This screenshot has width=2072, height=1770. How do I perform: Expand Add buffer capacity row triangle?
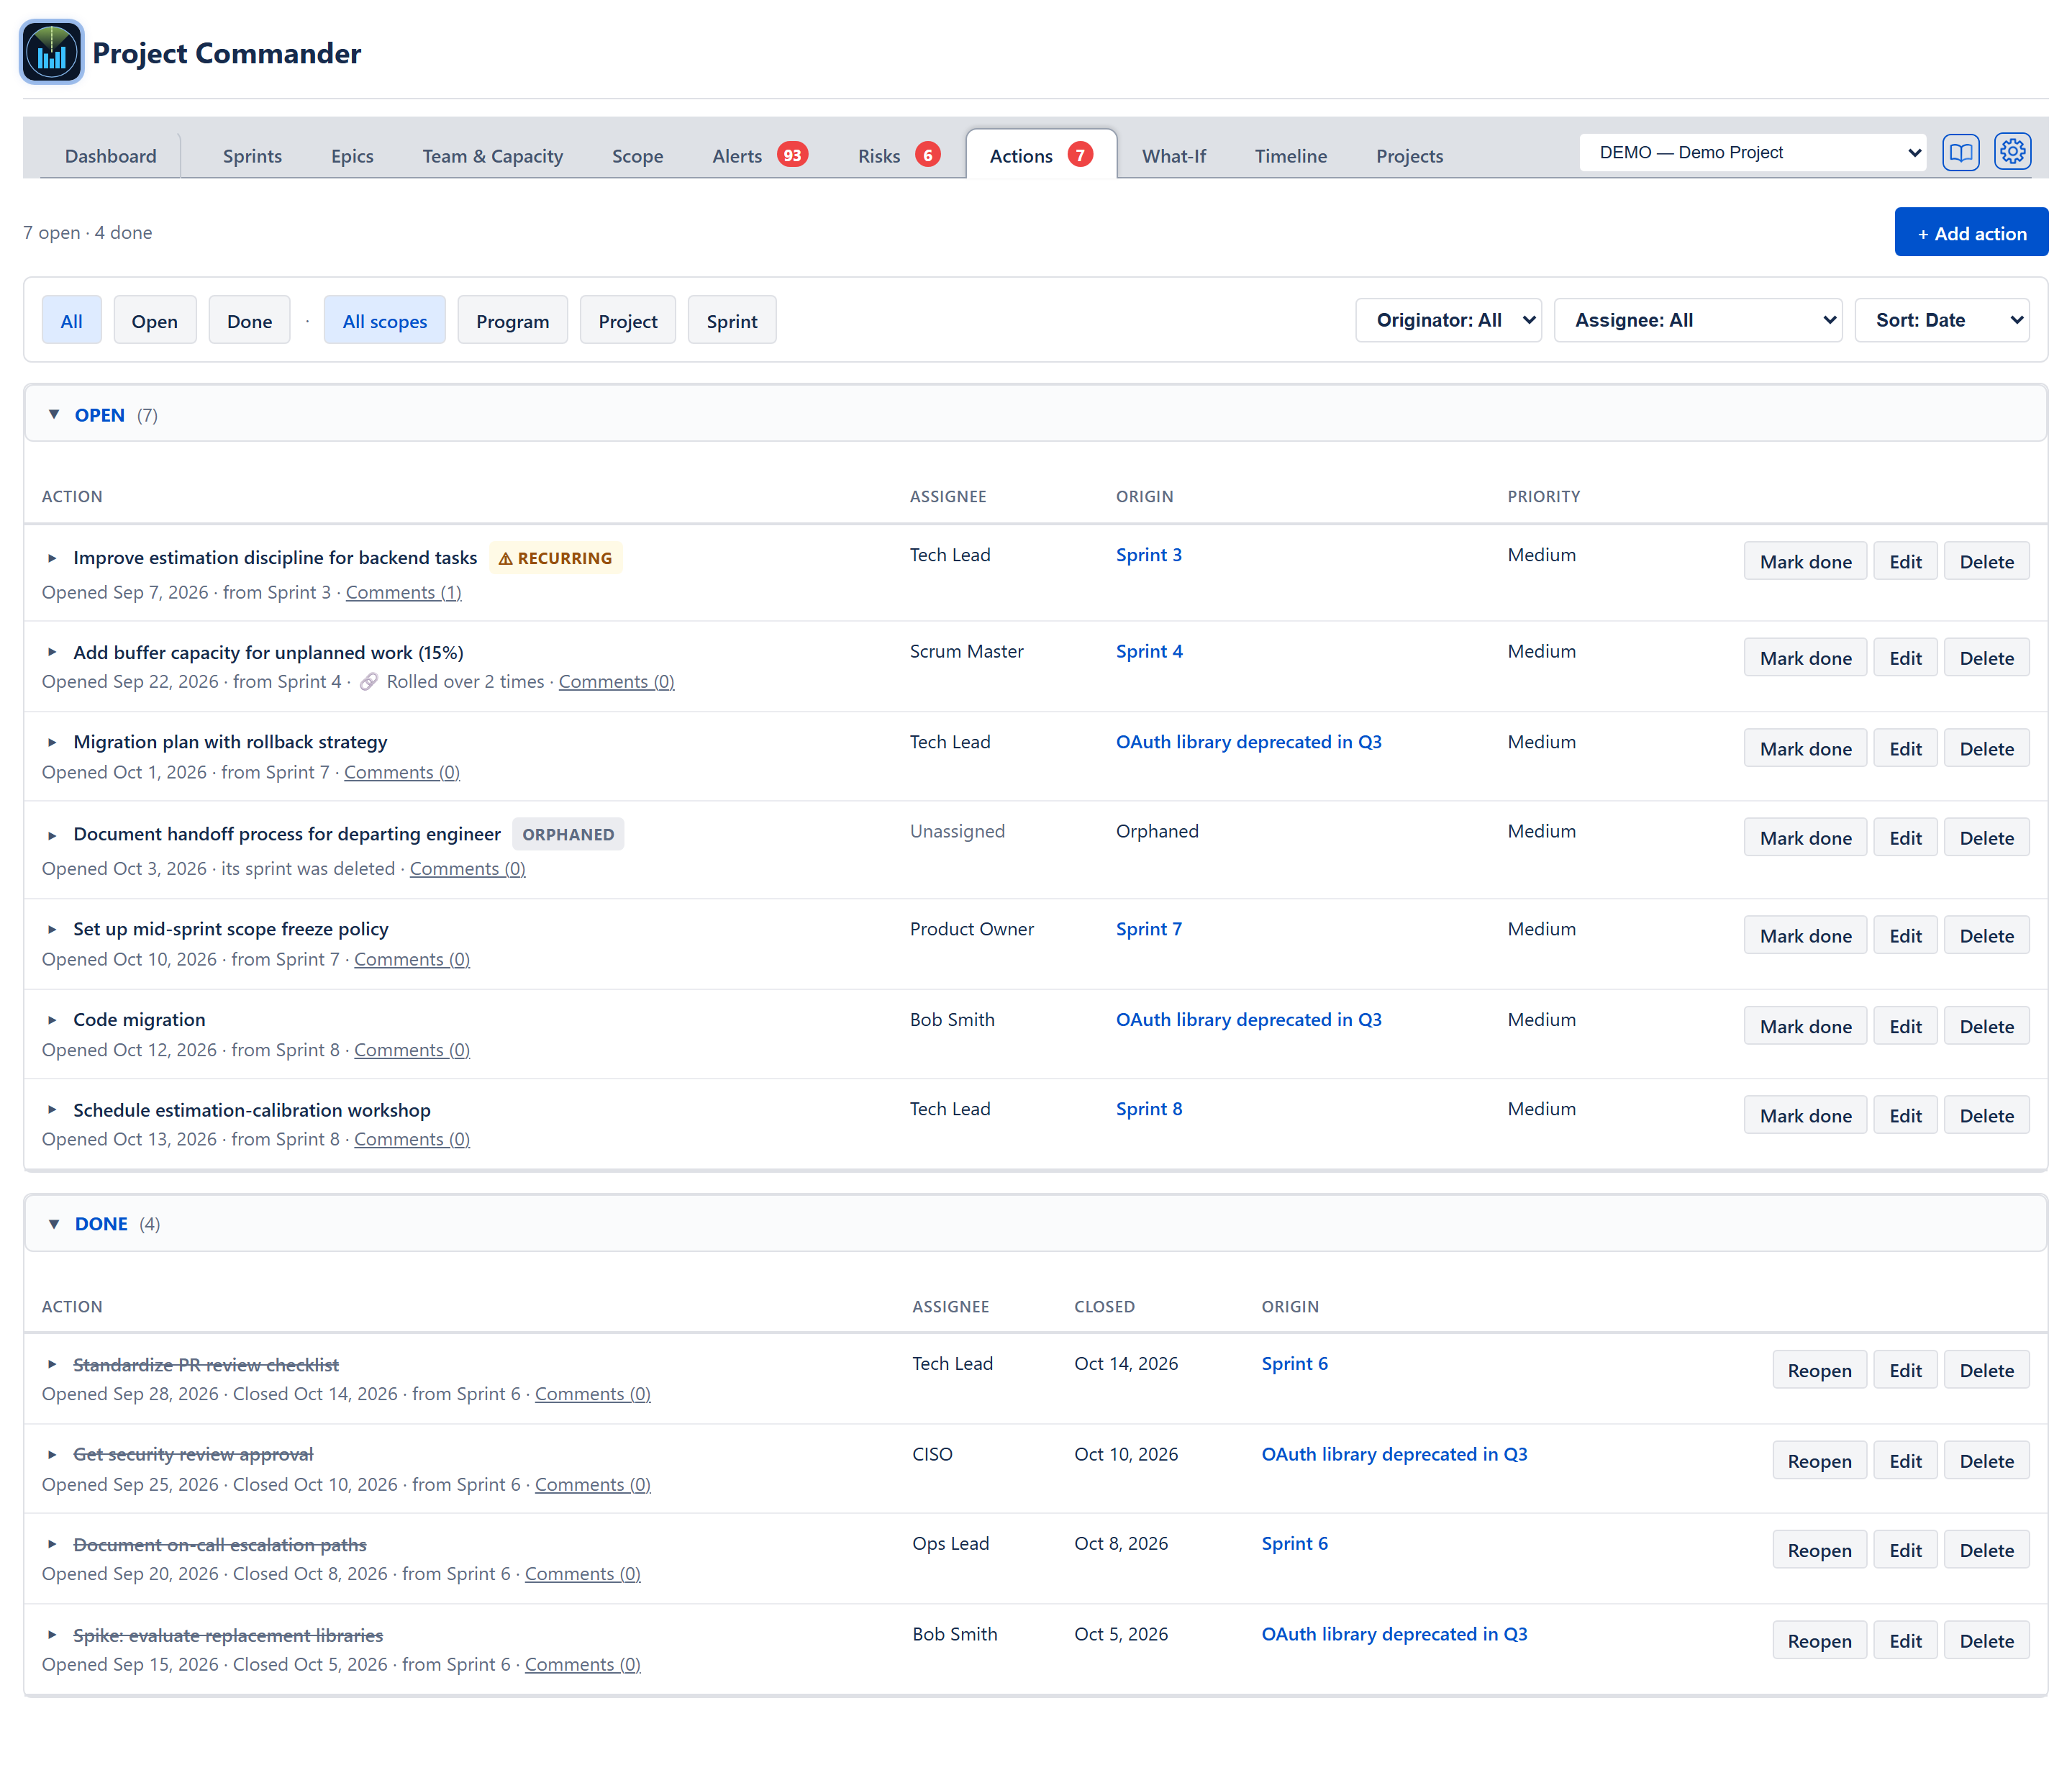52,652
